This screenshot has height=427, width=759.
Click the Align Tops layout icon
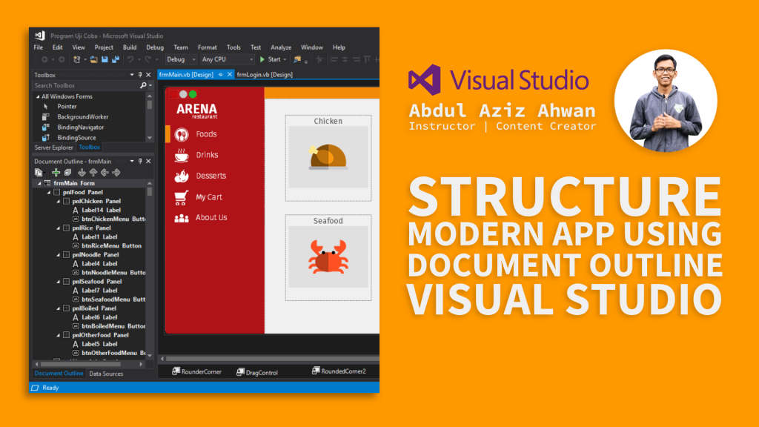click(x=368, y=59)
